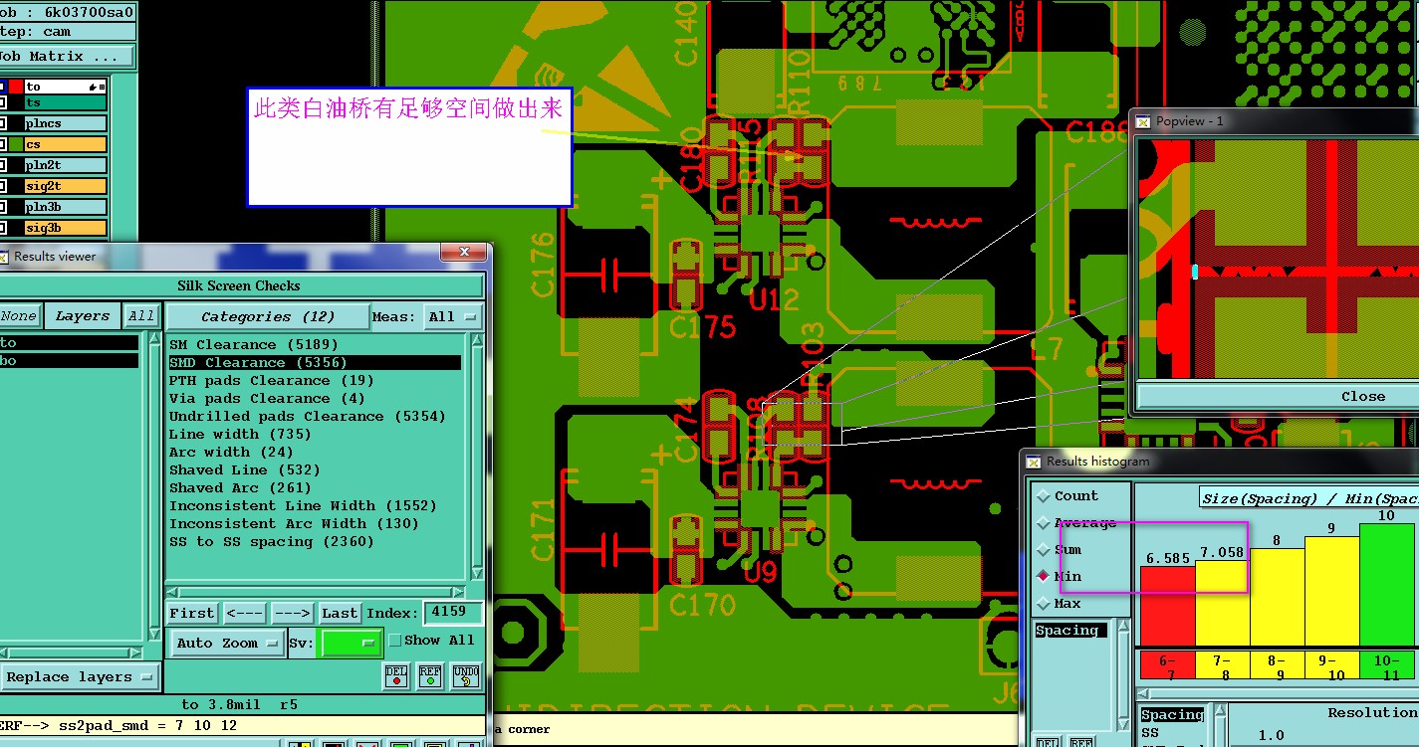
Task: Select Undrilled pads Clearance (5354) category
Action: point(307,417)
